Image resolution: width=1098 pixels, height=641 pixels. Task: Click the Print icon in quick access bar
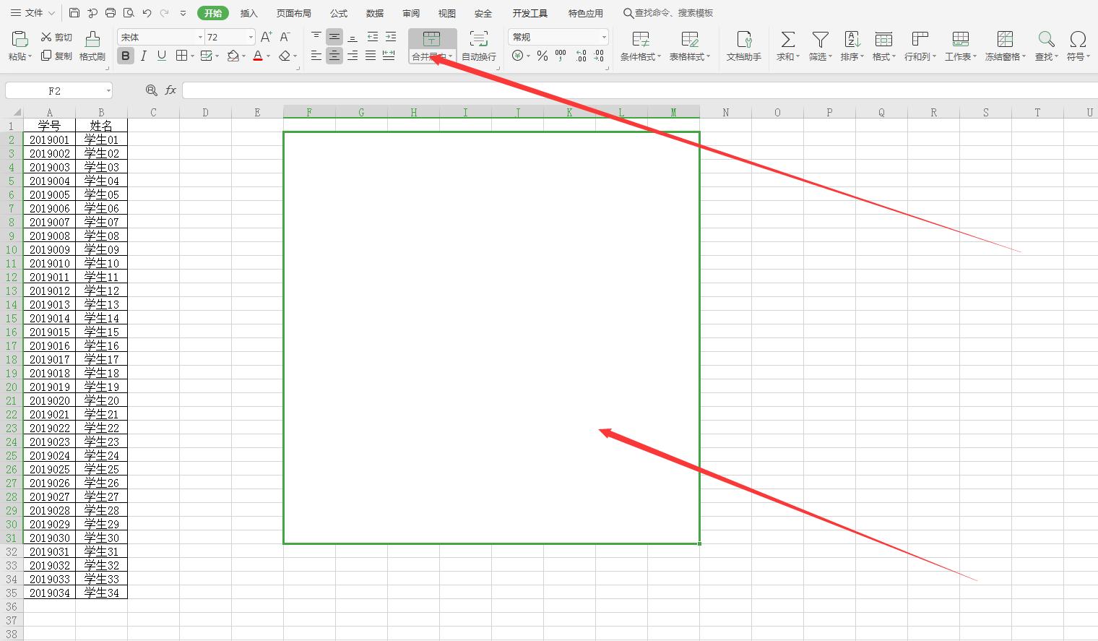[x=111, y=13]
